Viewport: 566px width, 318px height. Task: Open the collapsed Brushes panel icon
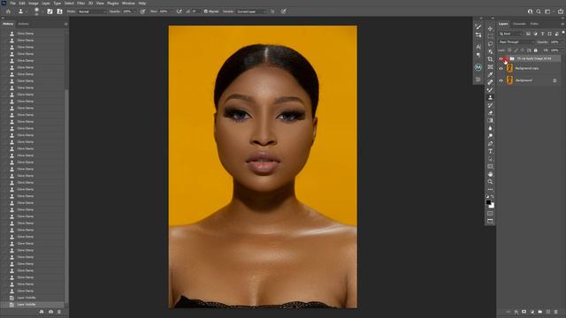point(478,27)
